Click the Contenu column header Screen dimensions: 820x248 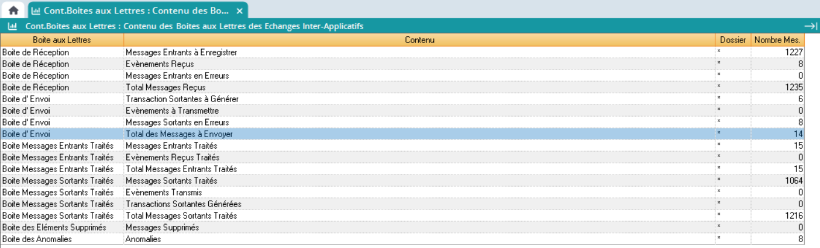[x=419, y=40]
